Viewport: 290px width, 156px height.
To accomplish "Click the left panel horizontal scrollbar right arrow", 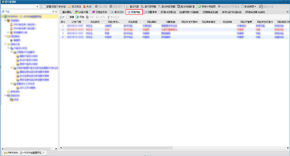I will click(56, 149).
